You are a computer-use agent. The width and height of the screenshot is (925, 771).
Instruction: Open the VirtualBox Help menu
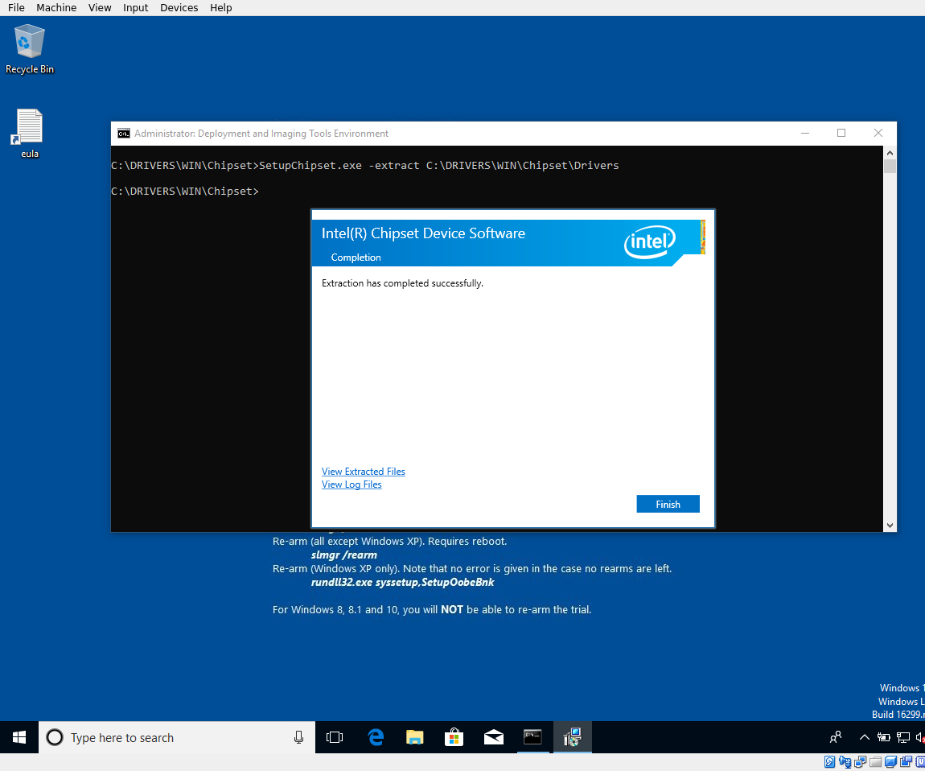pyautogui.click(x=220, y=8)
